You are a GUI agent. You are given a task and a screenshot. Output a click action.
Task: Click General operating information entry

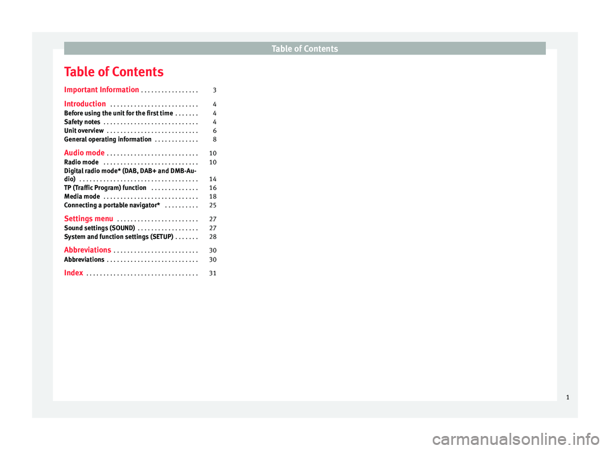(108, 139)
